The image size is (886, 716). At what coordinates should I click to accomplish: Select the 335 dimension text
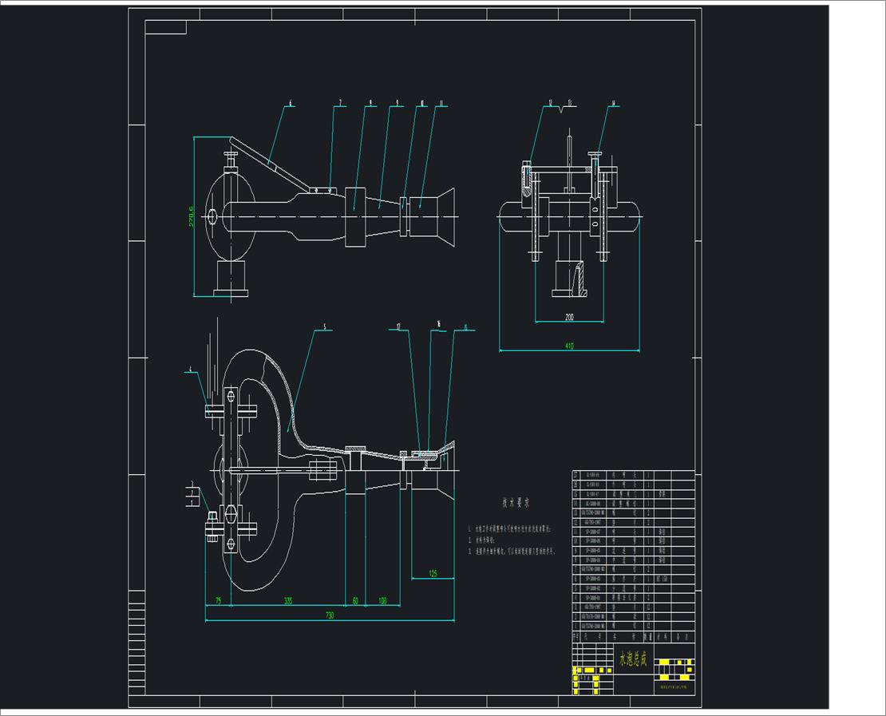(288, 600)
